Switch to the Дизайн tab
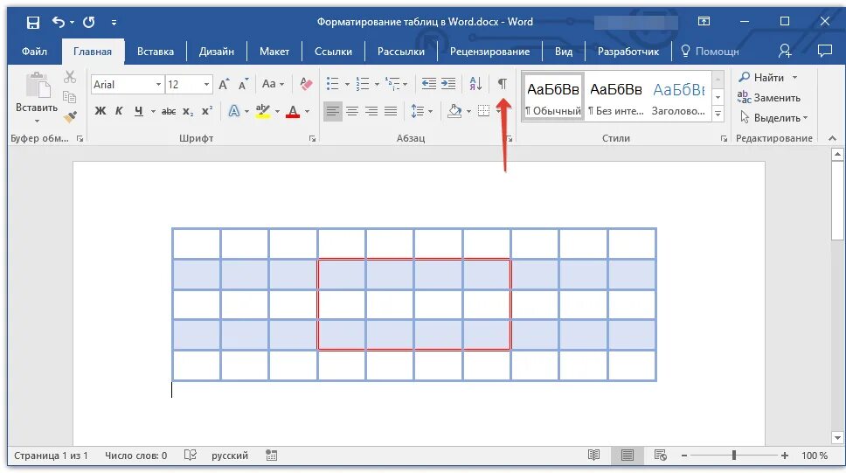Screen dimensions: 846x473 coord(217,52)
